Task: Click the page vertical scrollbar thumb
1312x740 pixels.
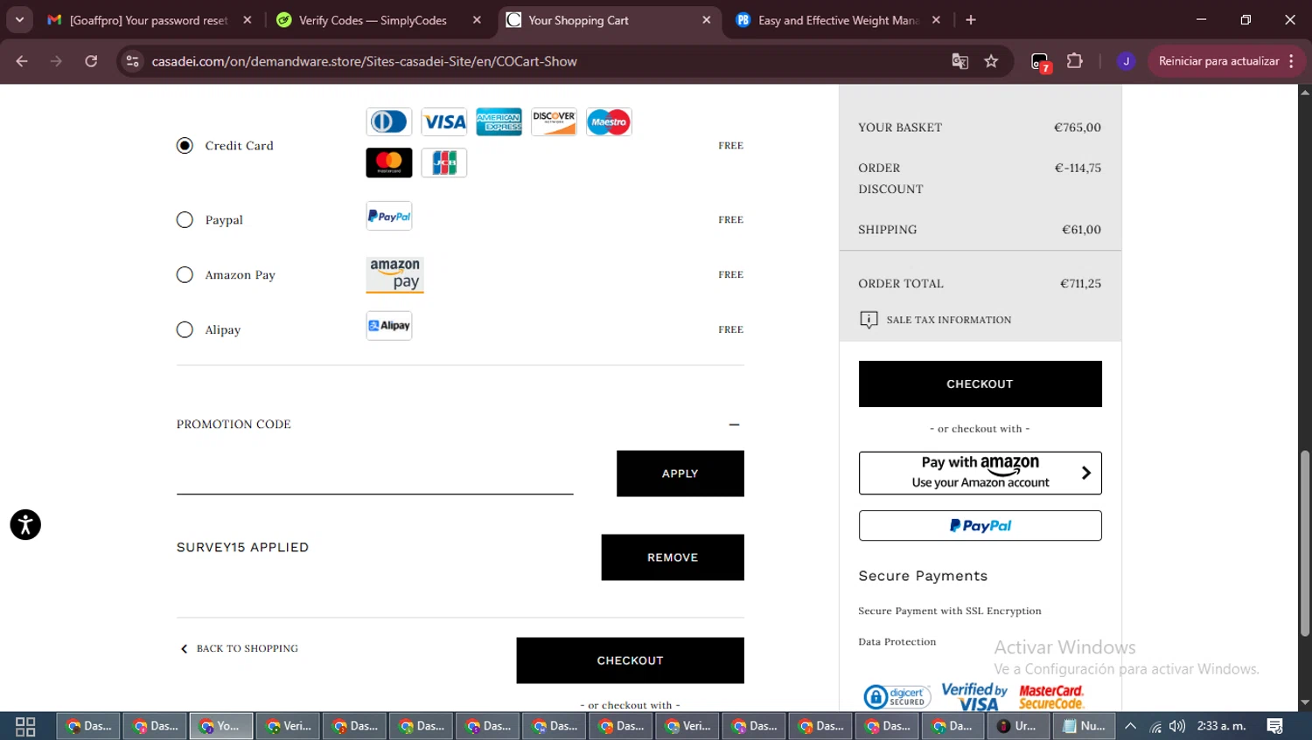Action: [1304, 543]
